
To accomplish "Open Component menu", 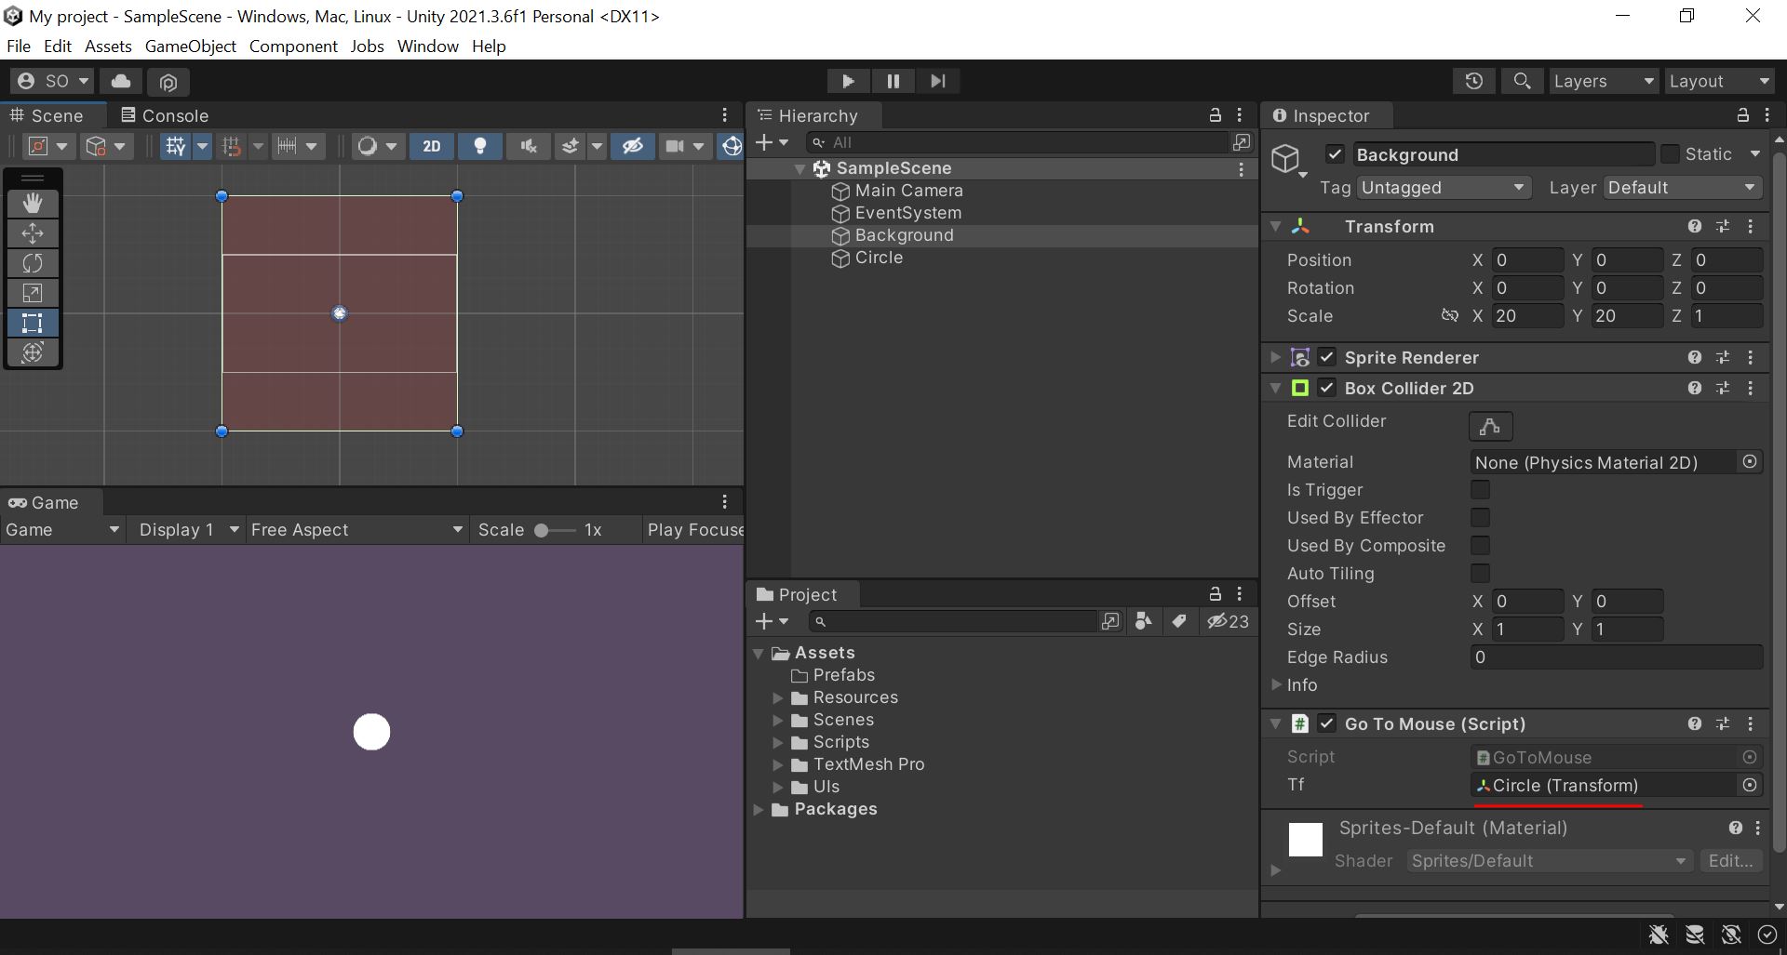I will pyautogui.click(x=293, y=46).
